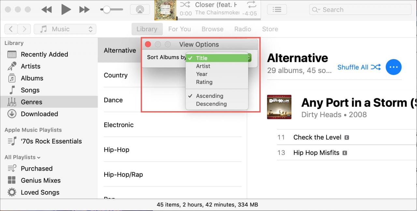
Task: Adjust the volume slider knob
Action: [x=107, y=9]
